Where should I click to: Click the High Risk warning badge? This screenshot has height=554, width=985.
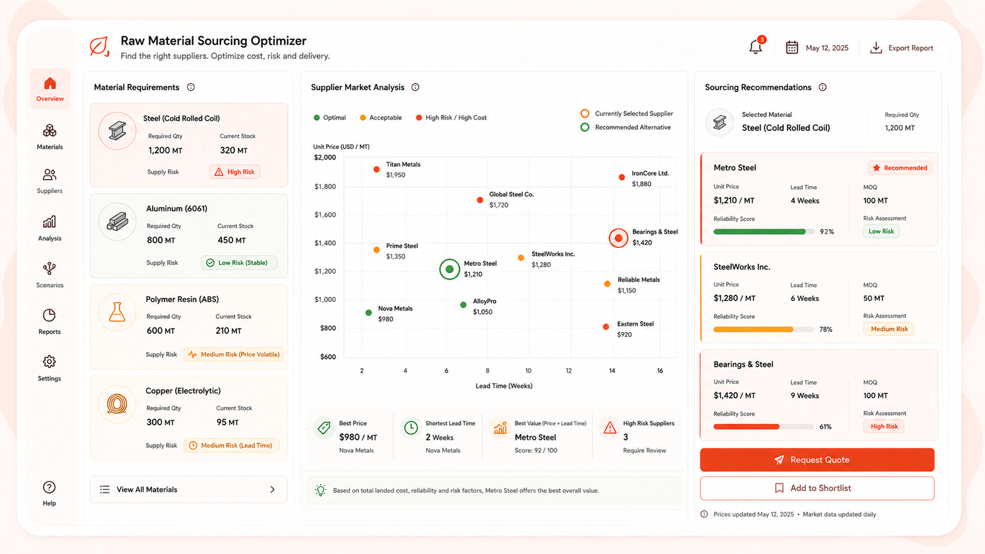tap(234, 172)
